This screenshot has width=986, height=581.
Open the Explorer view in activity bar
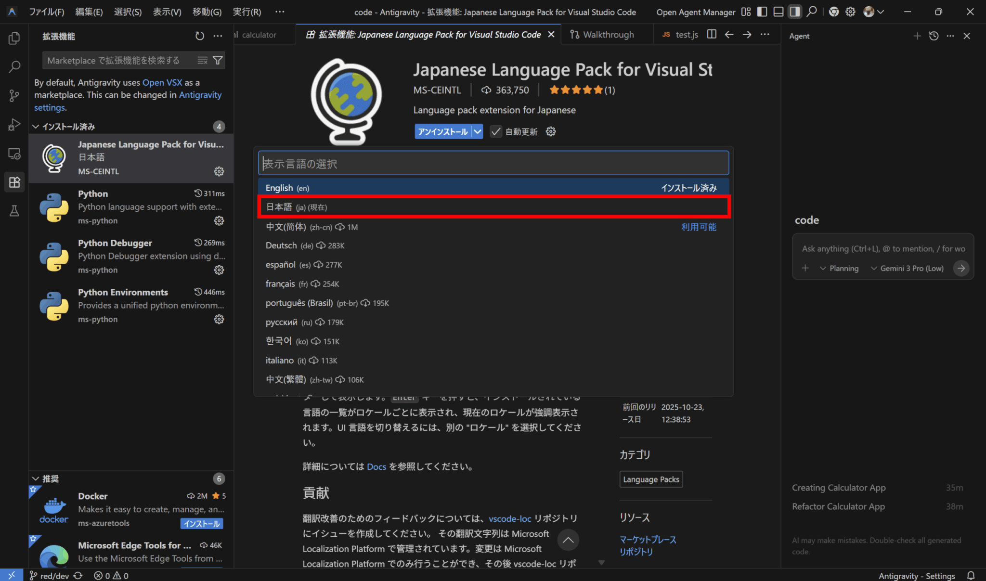coord(14,38)
